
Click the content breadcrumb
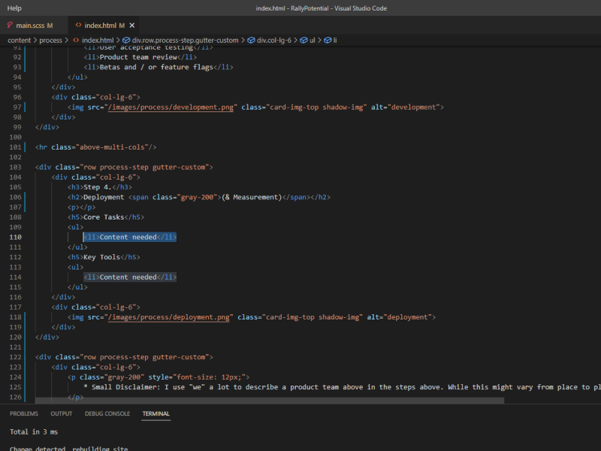[x=20, y=40]
